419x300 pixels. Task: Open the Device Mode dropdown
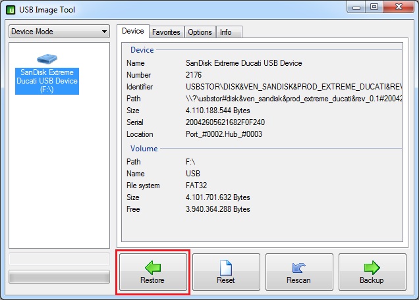point(59,32)
